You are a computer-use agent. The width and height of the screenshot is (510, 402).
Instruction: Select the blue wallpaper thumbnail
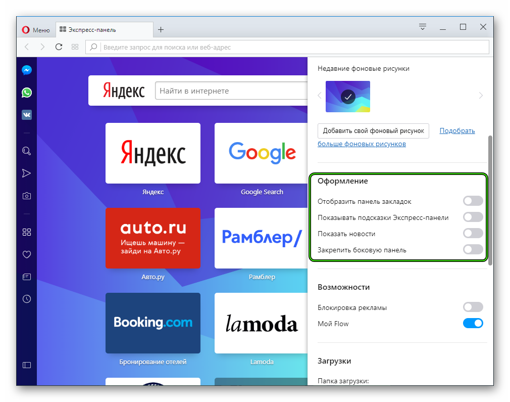[x=348, y=97]
